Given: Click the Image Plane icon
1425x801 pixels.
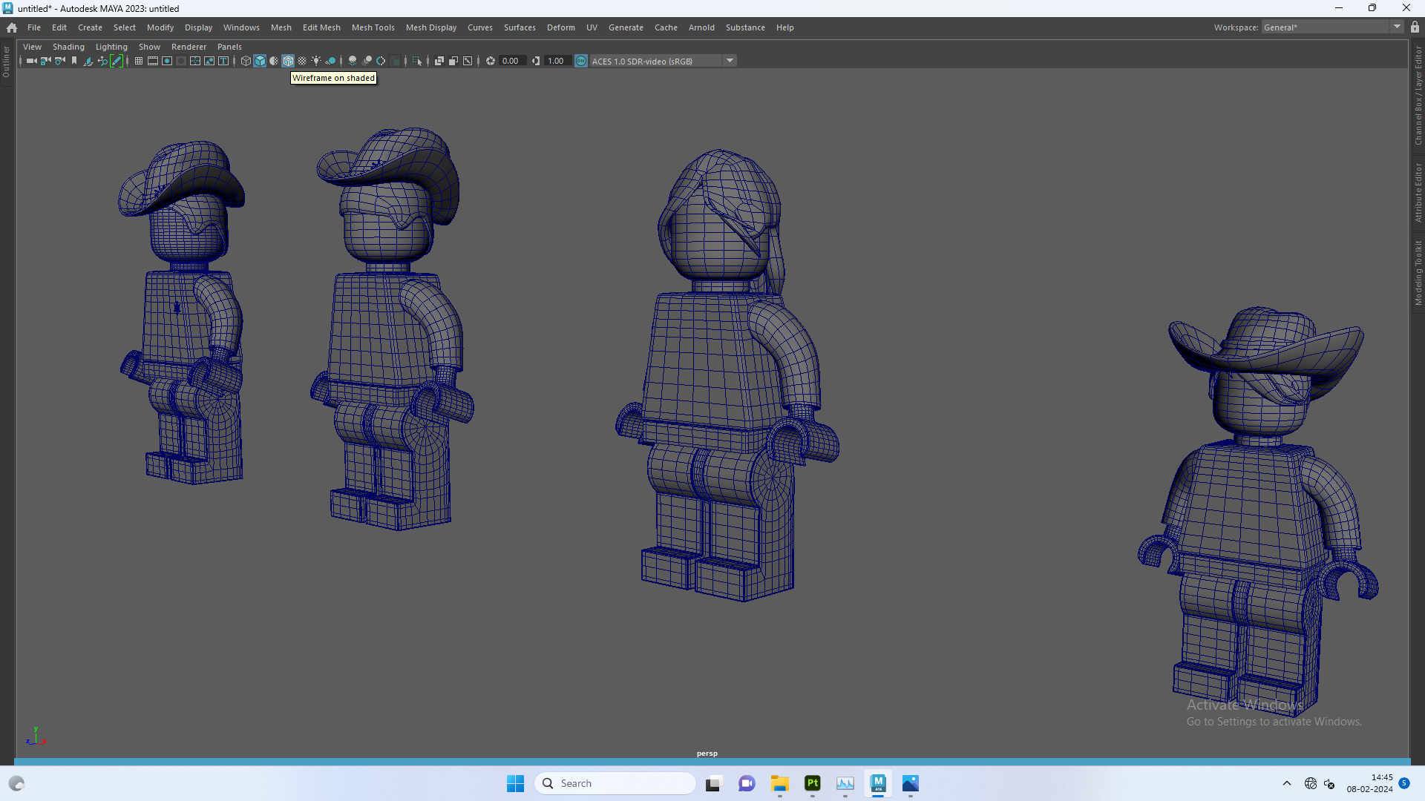Looking at the screenshot, I should tap(88, 61).
